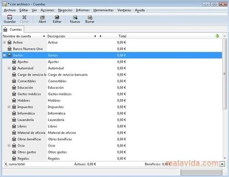Open the Negocios menu
The image size is (229, 177).
65,10
